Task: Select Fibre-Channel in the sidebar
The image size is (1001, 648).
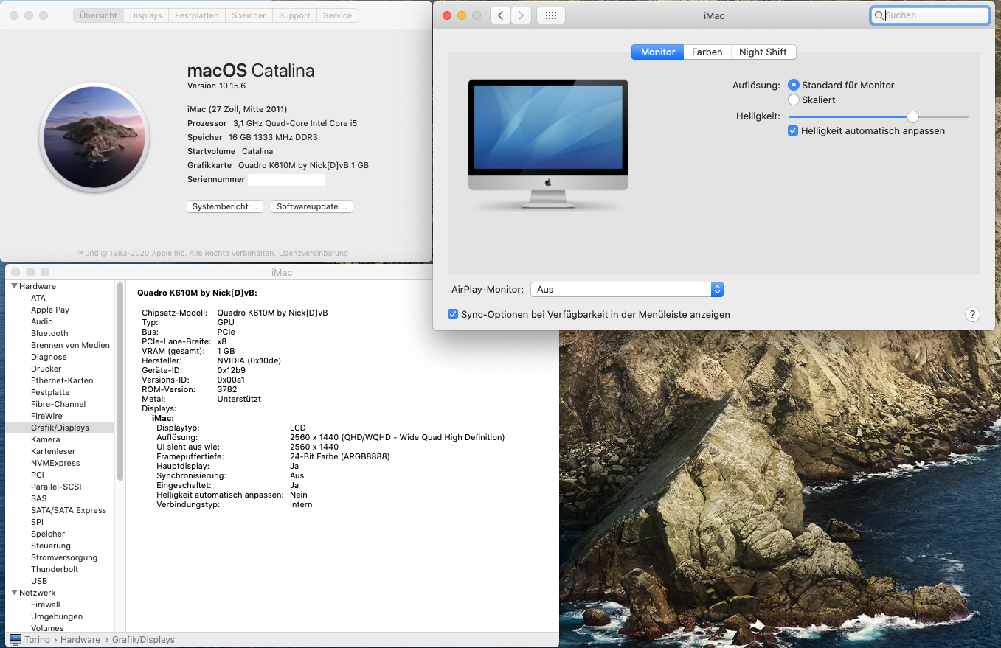Action: click(58, 404)
